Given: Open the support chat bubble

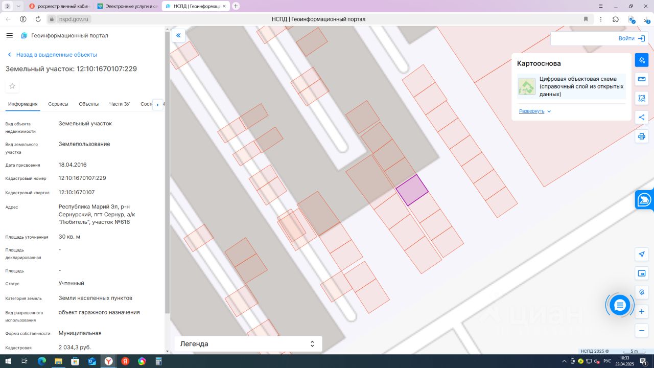Looking at the screenshot, I should [x=620, y=305].
